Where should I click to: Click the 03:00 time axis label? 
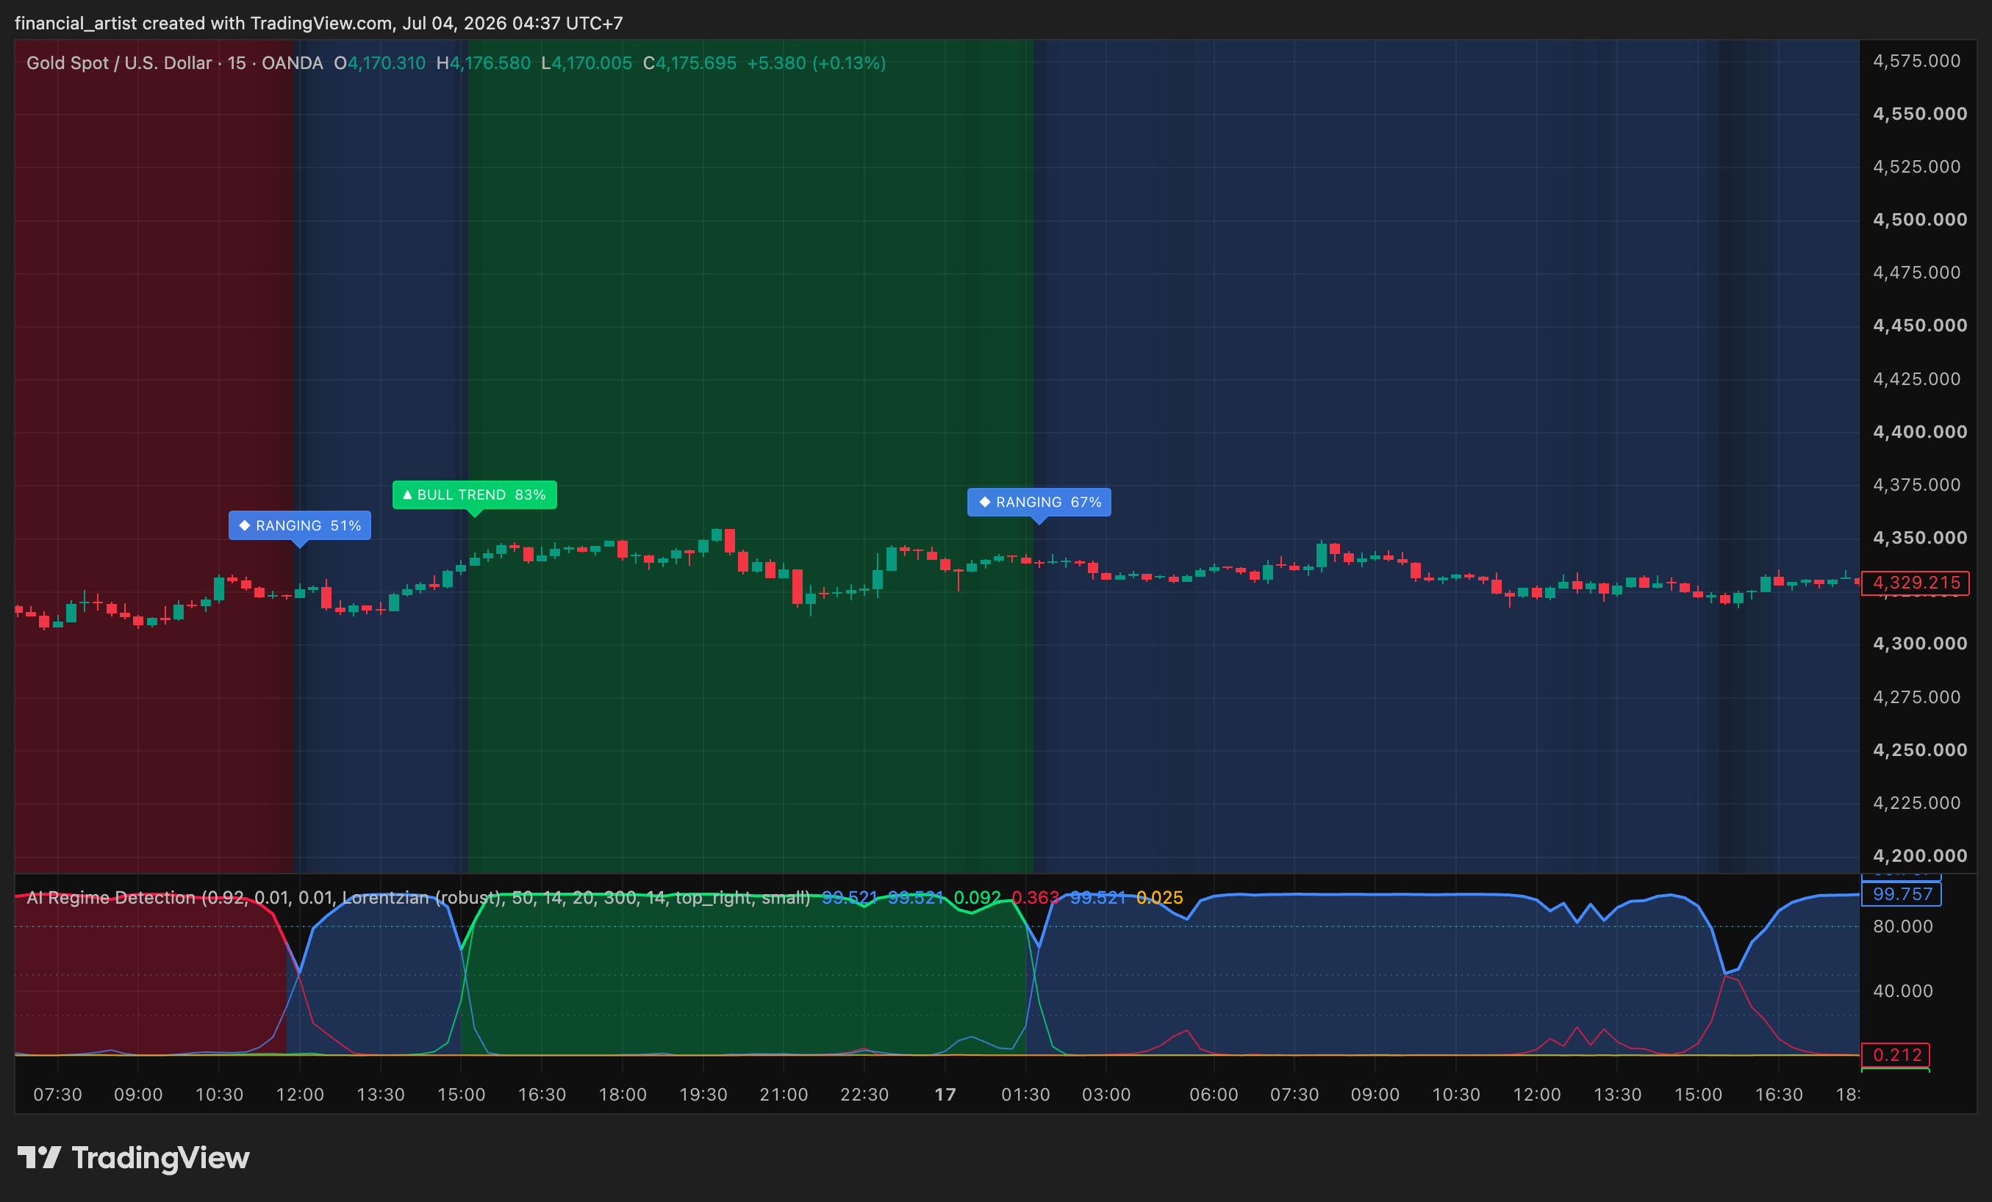(1107, 1095)
